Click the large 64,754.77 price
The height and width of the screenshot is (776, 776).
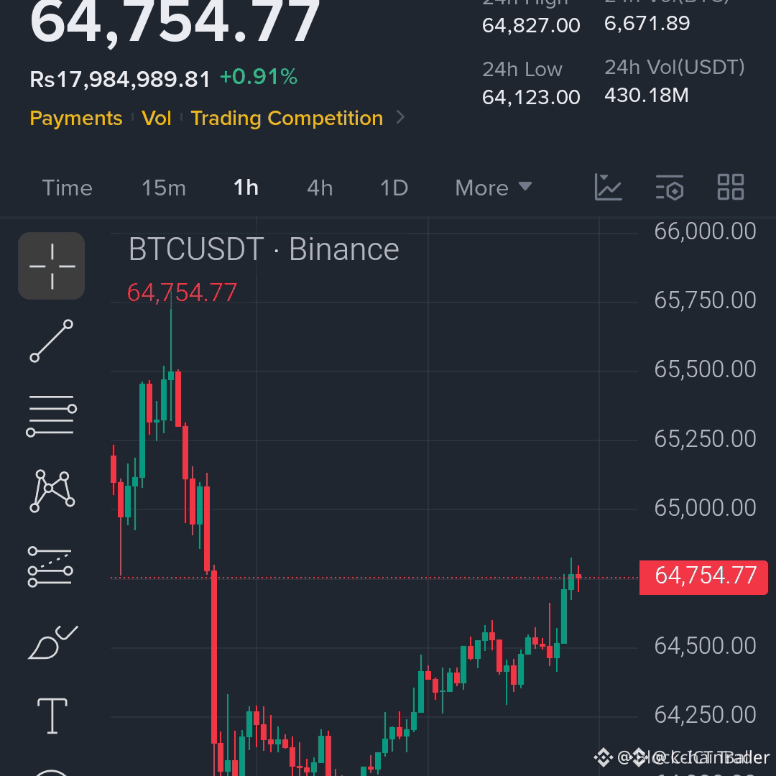click(175, 22)
